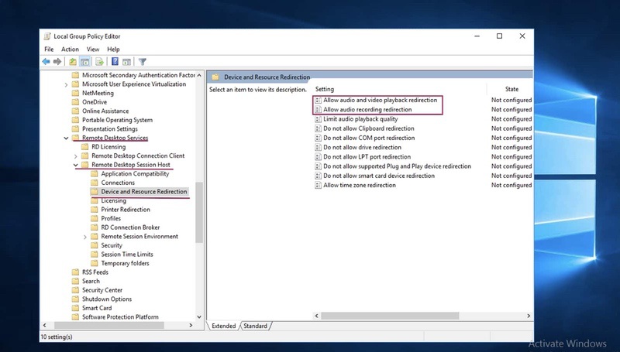
Task: Open the Help menu
Action: click(x=113, y=50)
